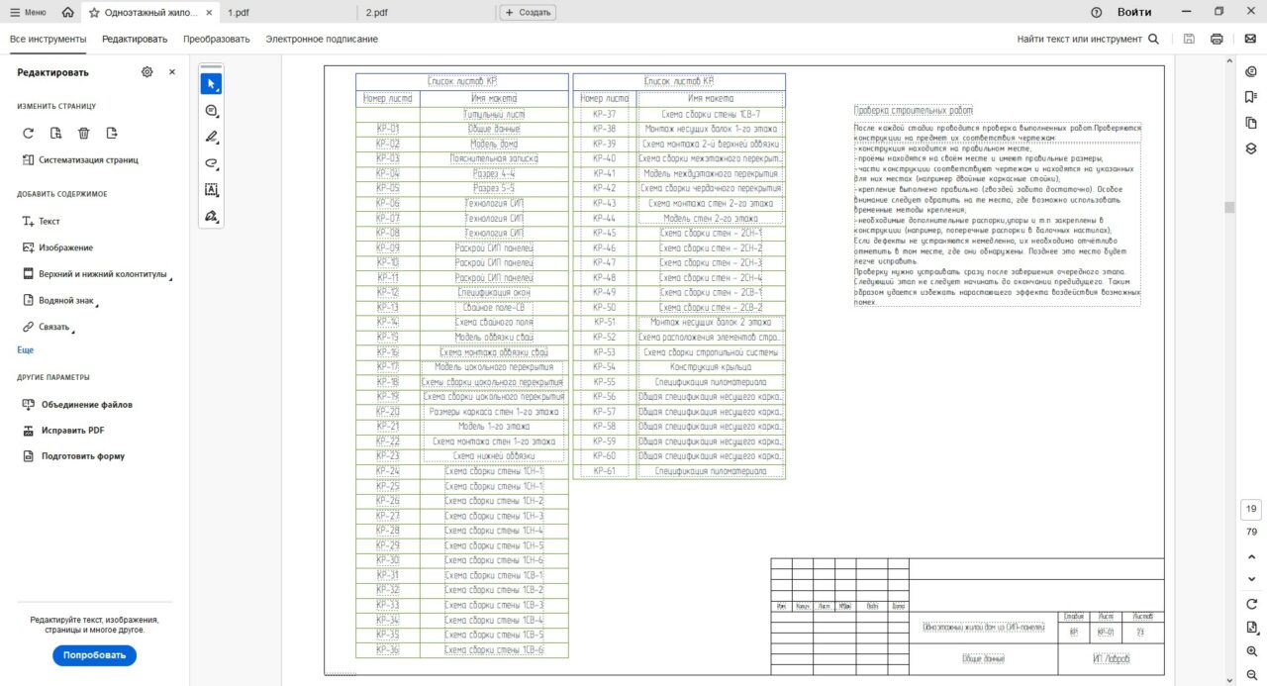This screenshot has width=1267, height=686.
Task: Click the Еще link to show more
Action: click(x=26, y=350)
